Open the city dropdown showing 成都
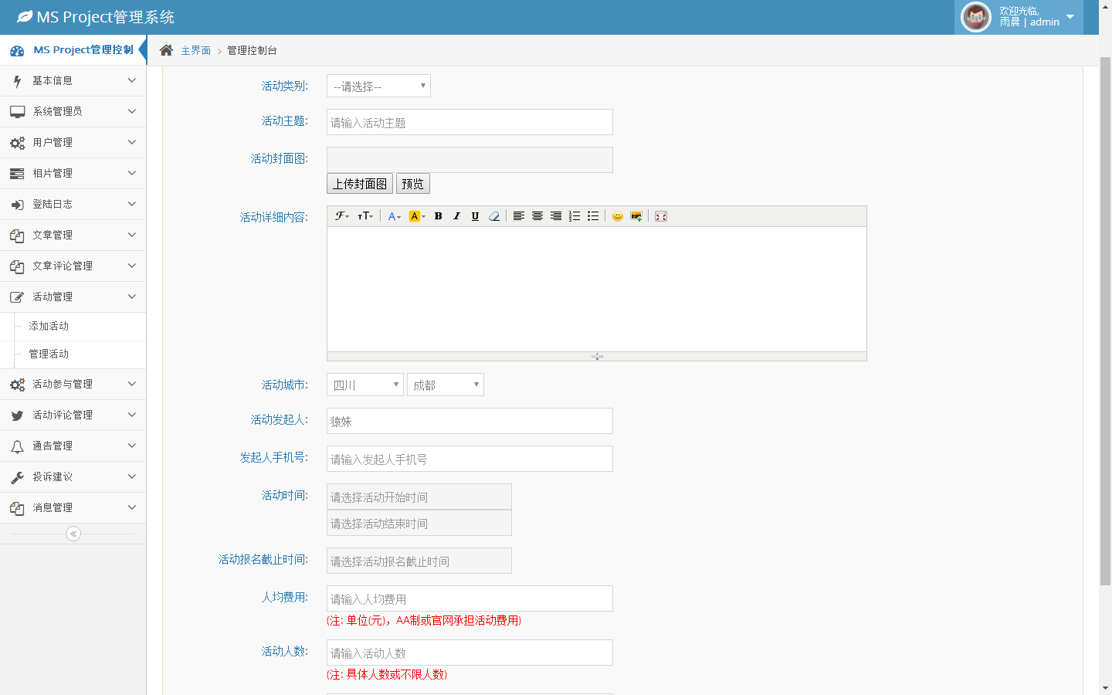Viewport: 1112px width, 695px height. tap(445, 385)
